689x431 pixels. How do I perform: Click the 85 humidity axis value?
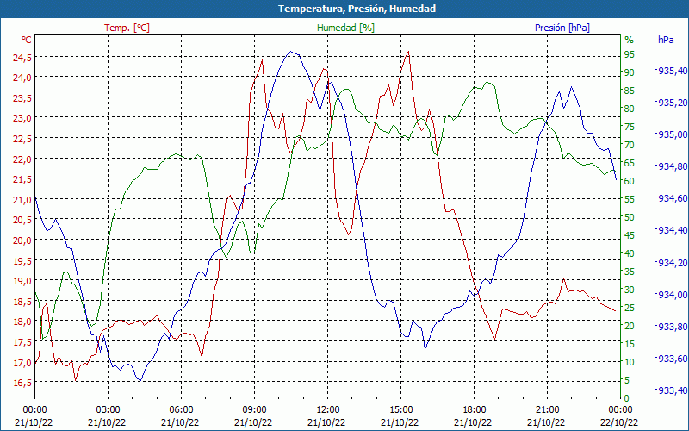[630, 91]
